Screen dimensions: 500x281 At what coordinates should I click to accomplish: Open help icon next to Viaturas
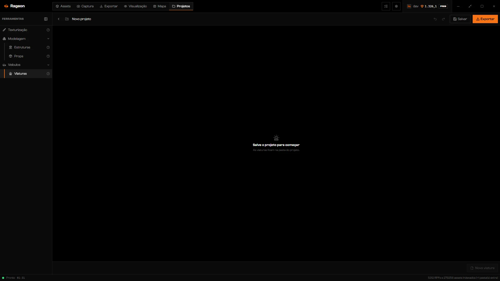coord(48,74)
